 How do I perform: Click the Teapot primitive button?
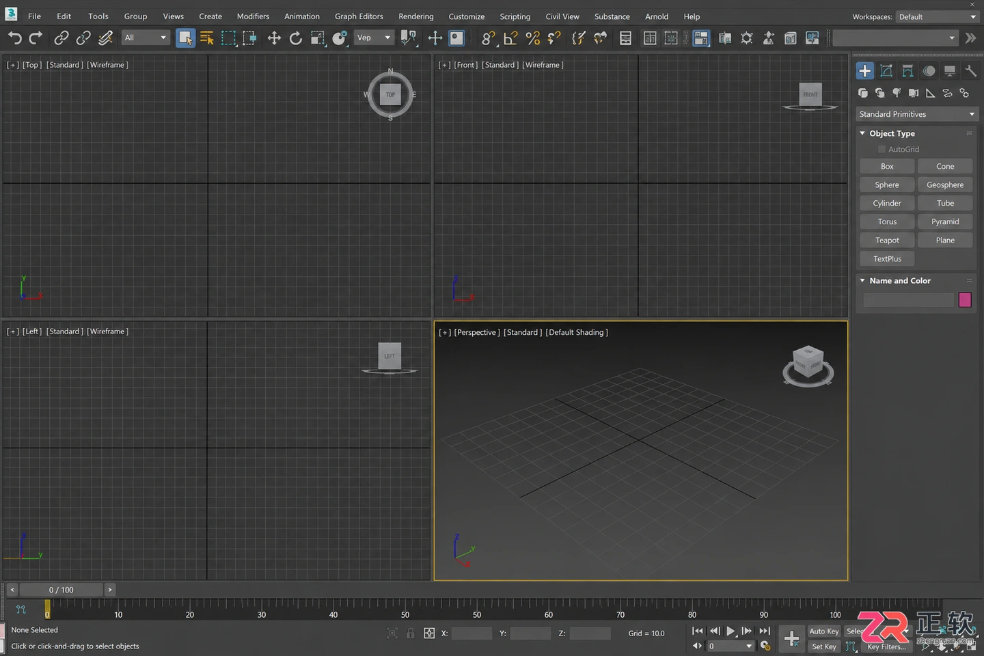[x=887, y=240]
